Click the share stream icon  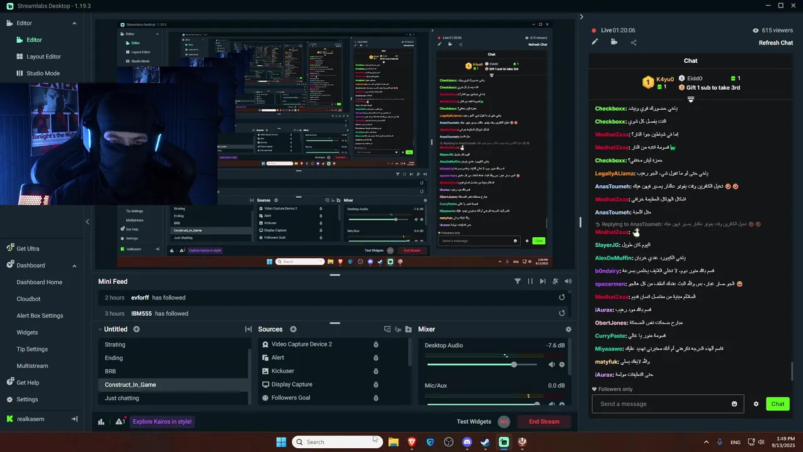pos(634,43)
